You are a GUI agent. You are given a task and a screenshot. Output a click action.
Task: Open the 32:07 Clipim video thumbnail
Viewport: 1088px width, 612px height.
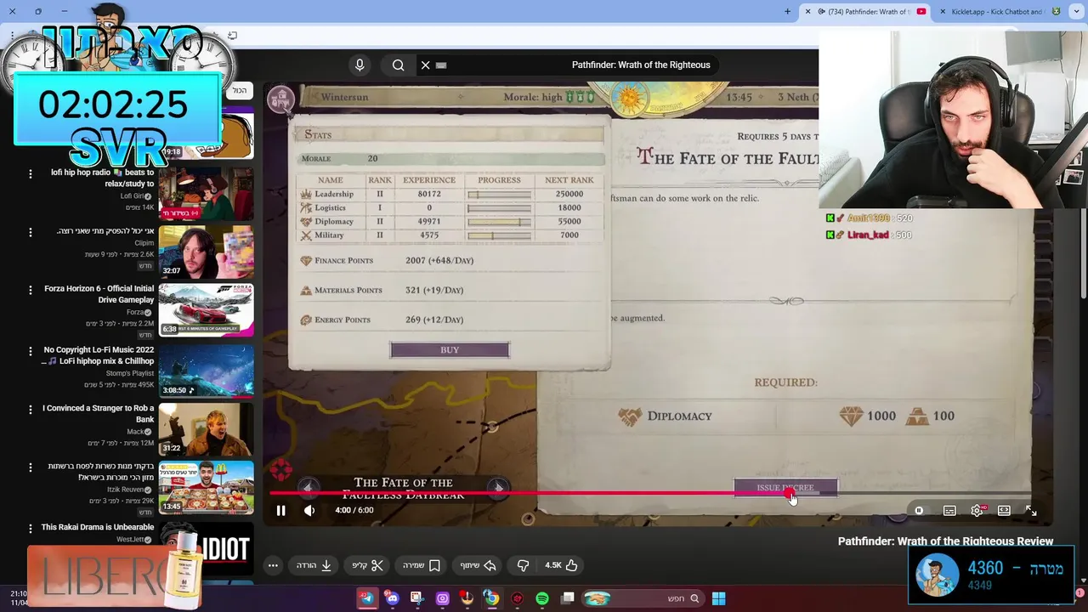pos(207,252)
